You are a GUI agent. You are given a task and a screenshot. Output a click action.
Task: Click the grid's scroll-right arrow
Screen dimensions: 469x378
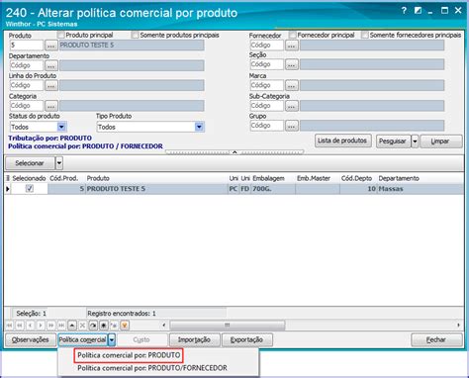(x=458, y=326)
